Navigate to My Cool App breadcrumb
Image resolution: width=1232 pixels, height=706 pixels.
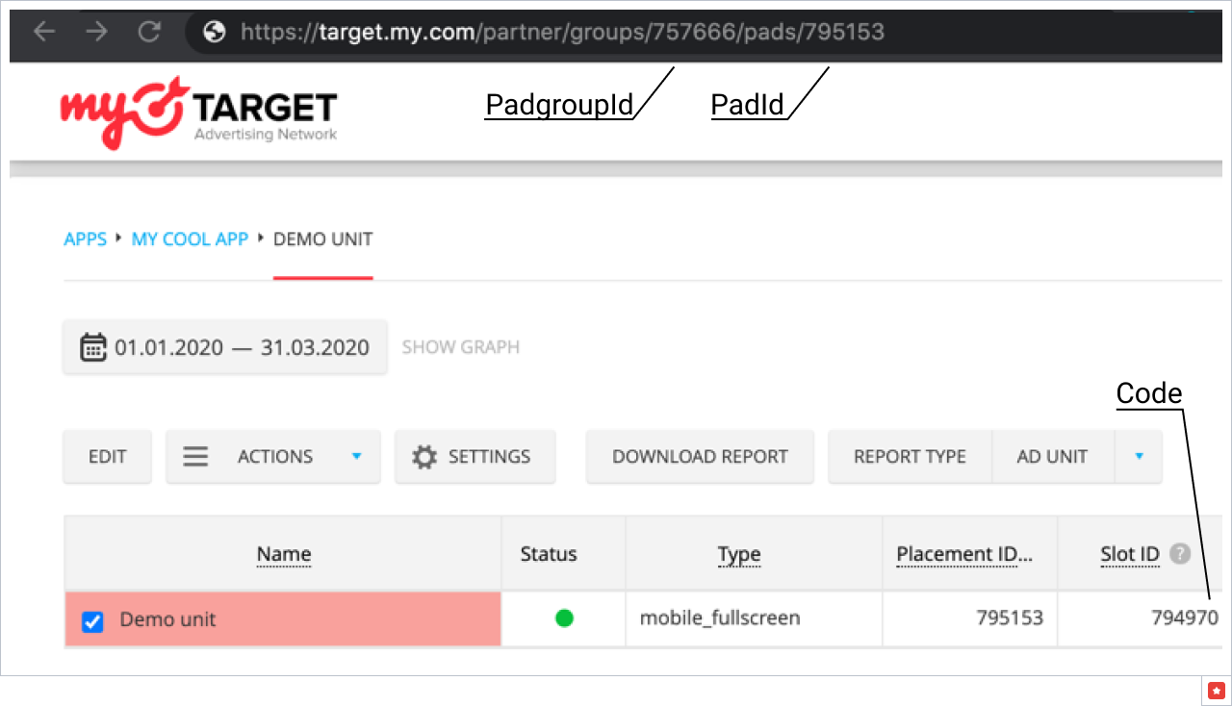190,239
